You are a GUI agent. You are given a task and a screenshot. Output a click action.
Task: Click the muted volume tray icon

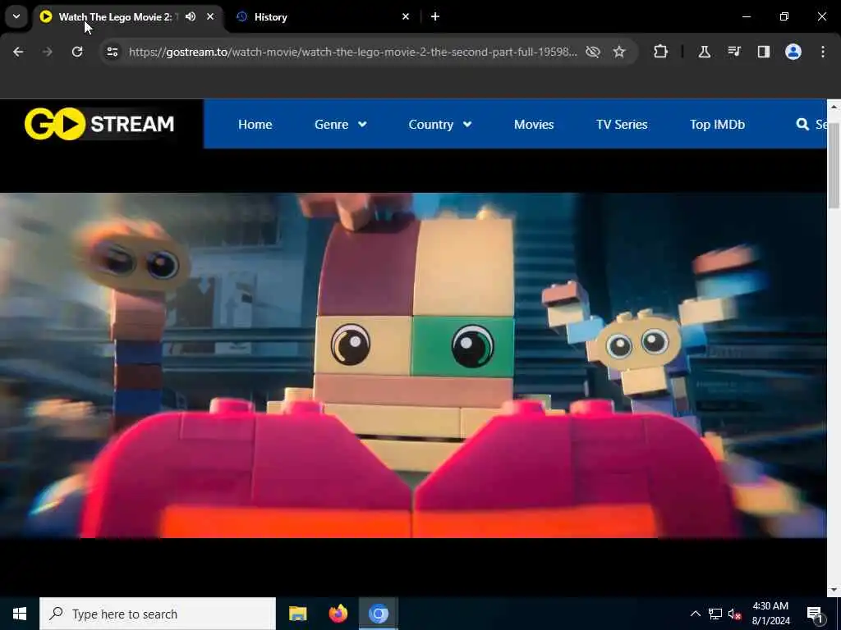(x=735, y=614)
